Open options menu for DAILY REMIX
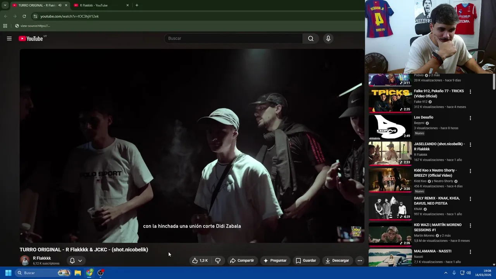Viewport: 496px width, 279px height. pyautogui.click(x=470, y=199)
